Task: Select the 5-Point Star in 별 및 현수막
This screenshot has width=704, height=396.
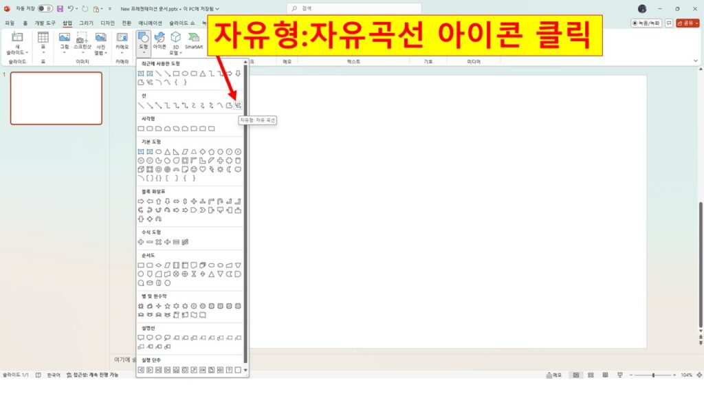Action: point(168,306)
